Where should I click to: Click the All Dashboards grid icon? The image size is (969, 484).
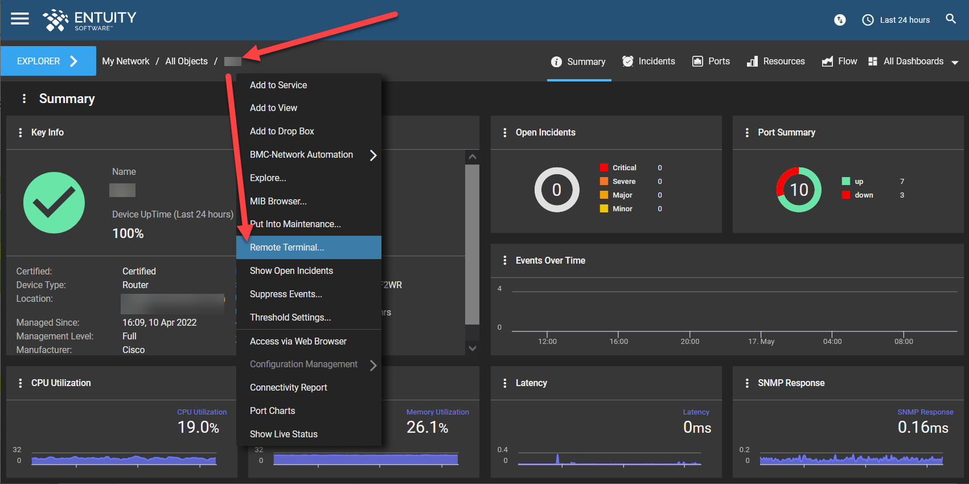click(x=873, y=61)
